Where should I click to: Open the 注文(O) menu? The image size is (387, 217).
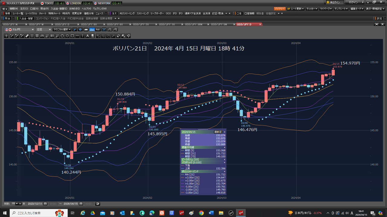point(24,8)
